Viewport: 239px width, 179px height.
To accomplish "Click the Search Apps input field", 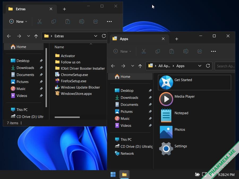I will [225, 66].
